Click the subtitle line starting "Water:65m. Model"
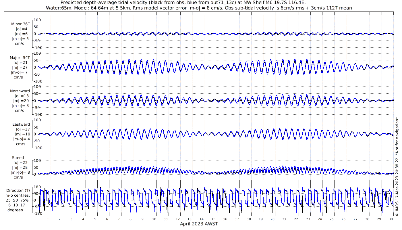The image size is (402, 230). (199, 8)
